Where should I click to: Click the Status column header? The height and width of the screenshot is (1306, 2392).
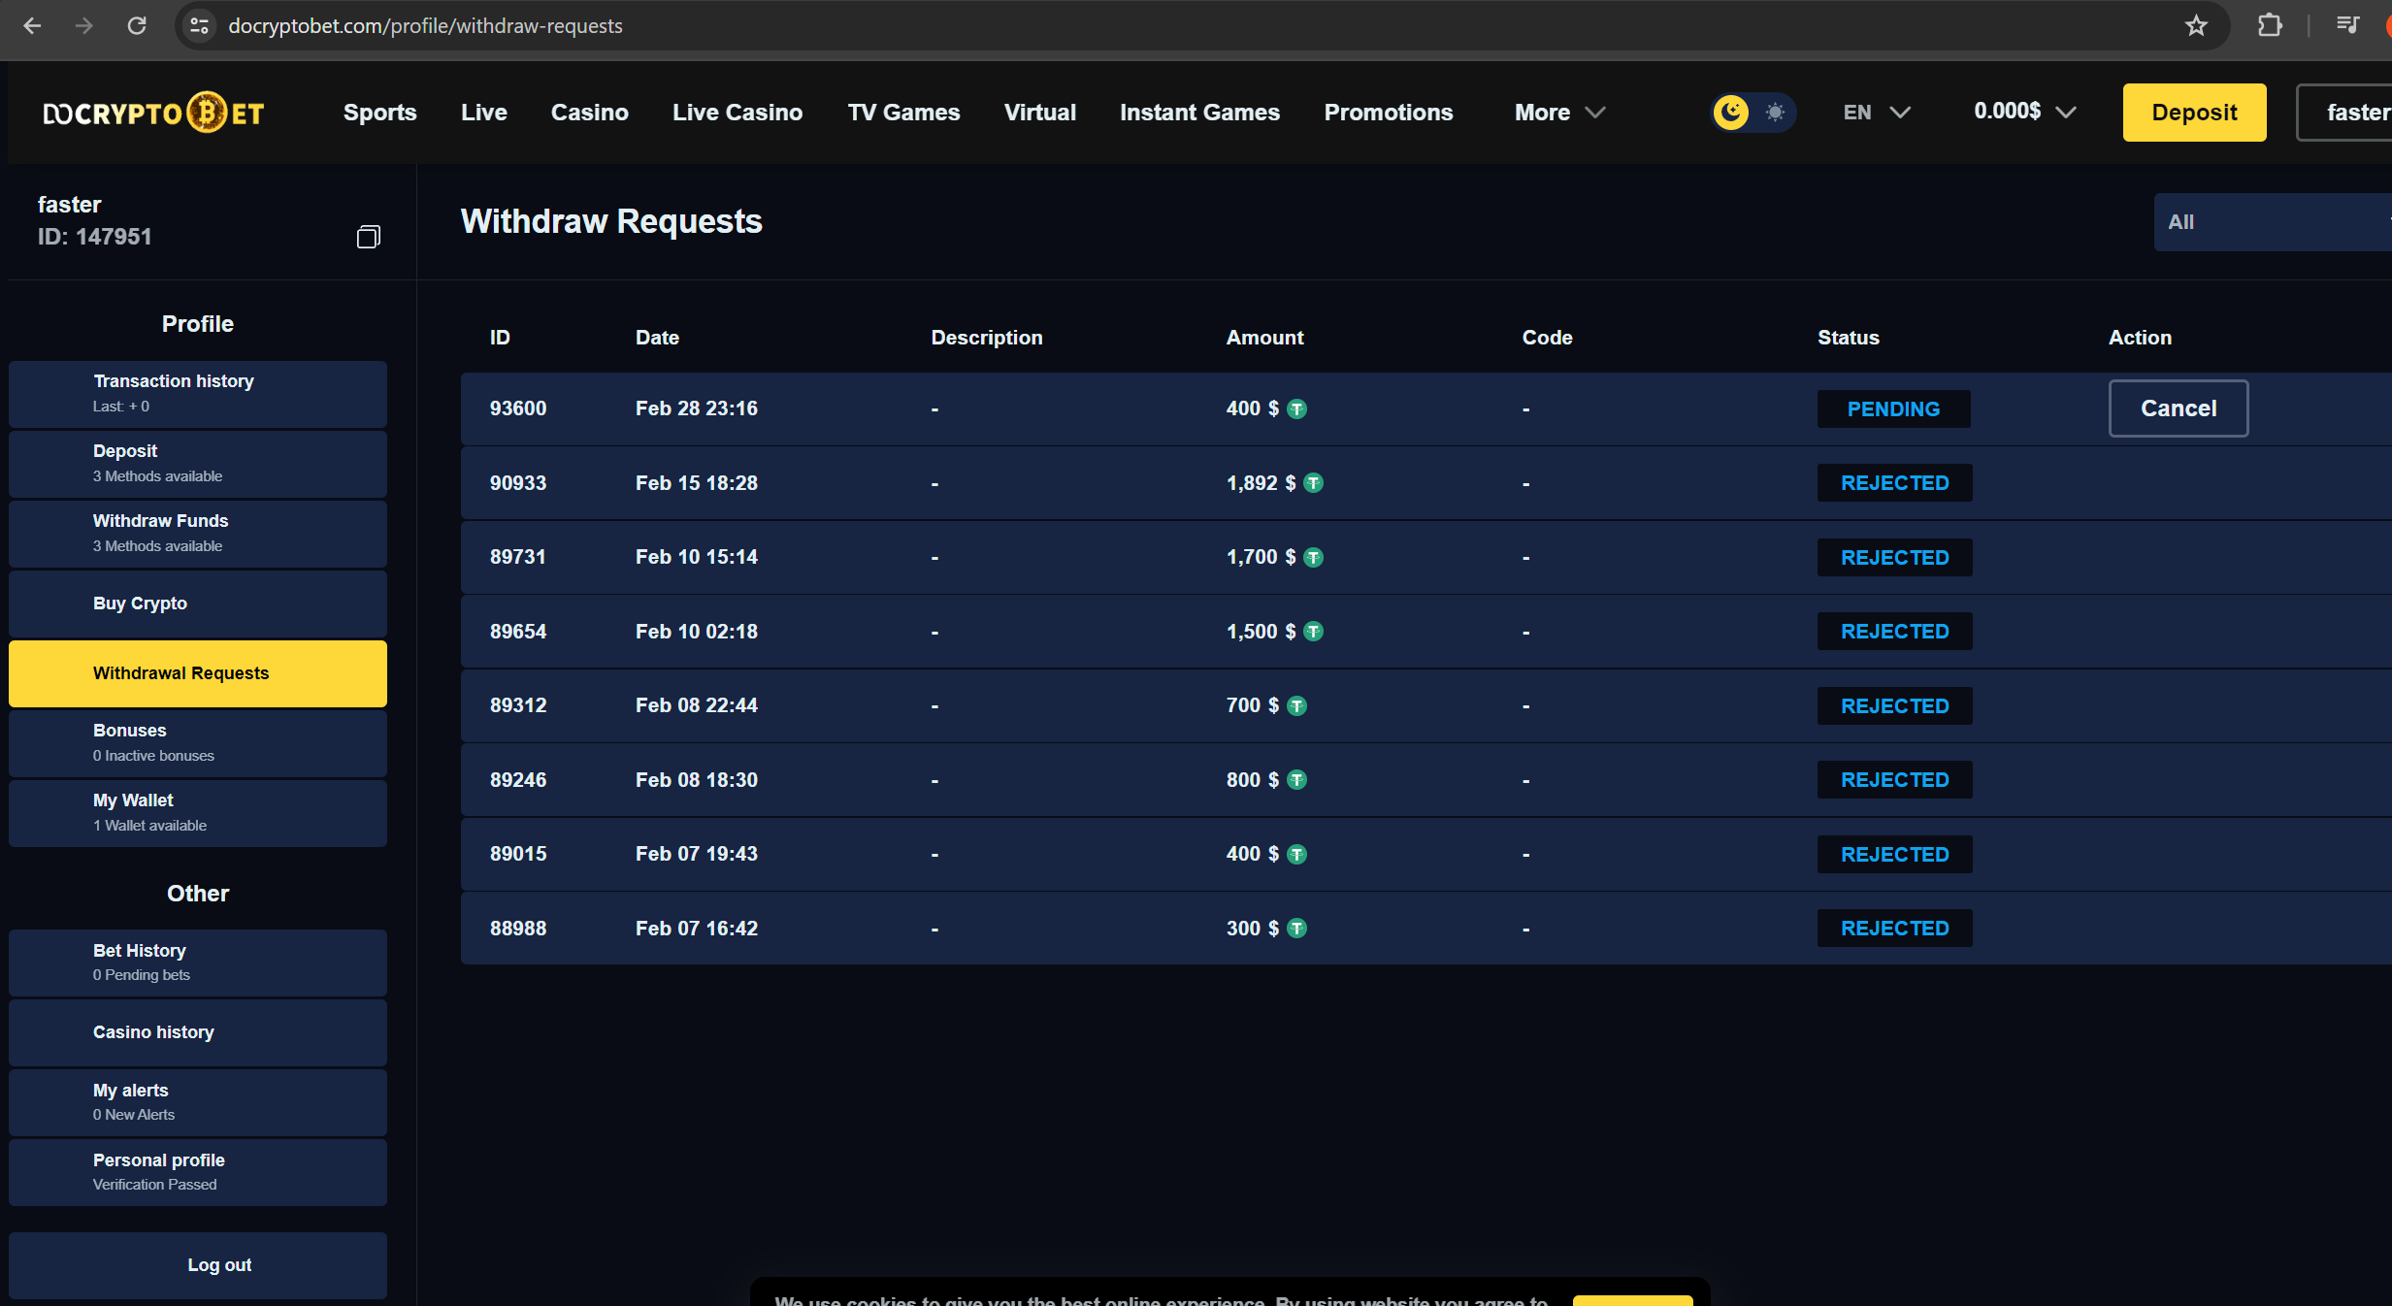pyautogui.click(x=1848, y=338)
